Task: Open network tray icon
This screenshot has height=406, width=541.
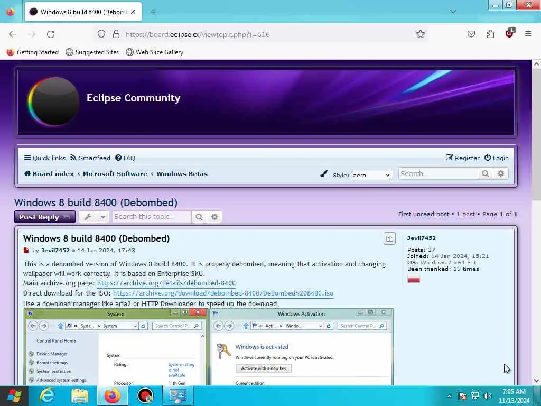Action: point(475,396)
